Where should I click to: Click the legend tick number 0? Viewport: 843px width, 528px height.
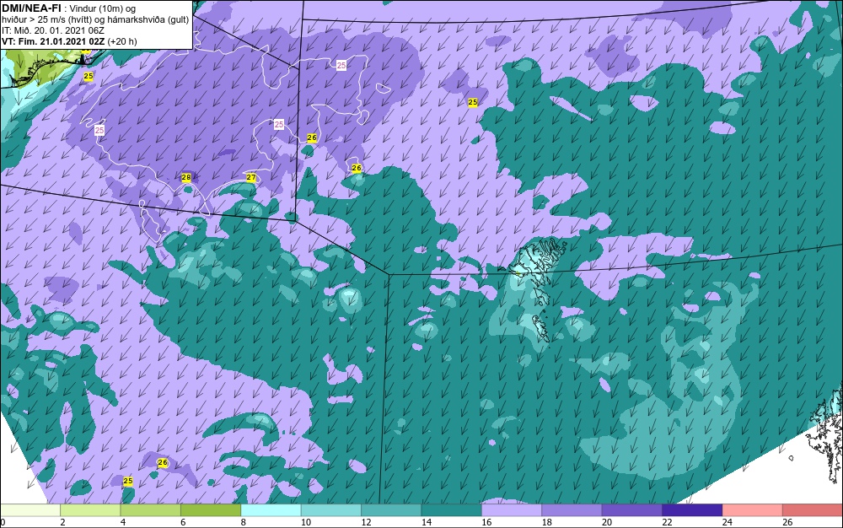(3, 522)
